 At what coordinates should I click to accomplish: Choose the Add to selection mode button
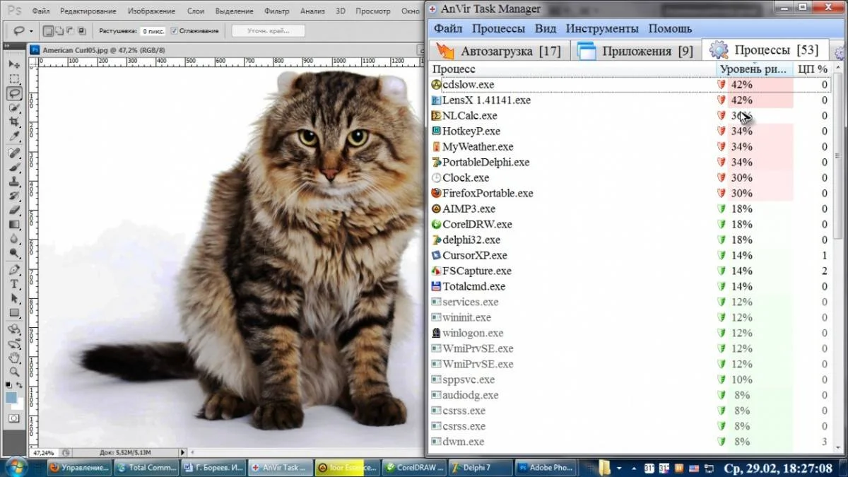pos(59,31)
